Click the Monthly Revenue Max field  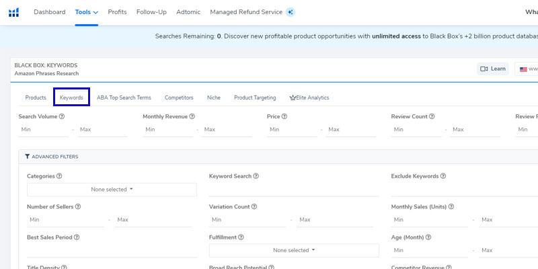click(227, 130)
